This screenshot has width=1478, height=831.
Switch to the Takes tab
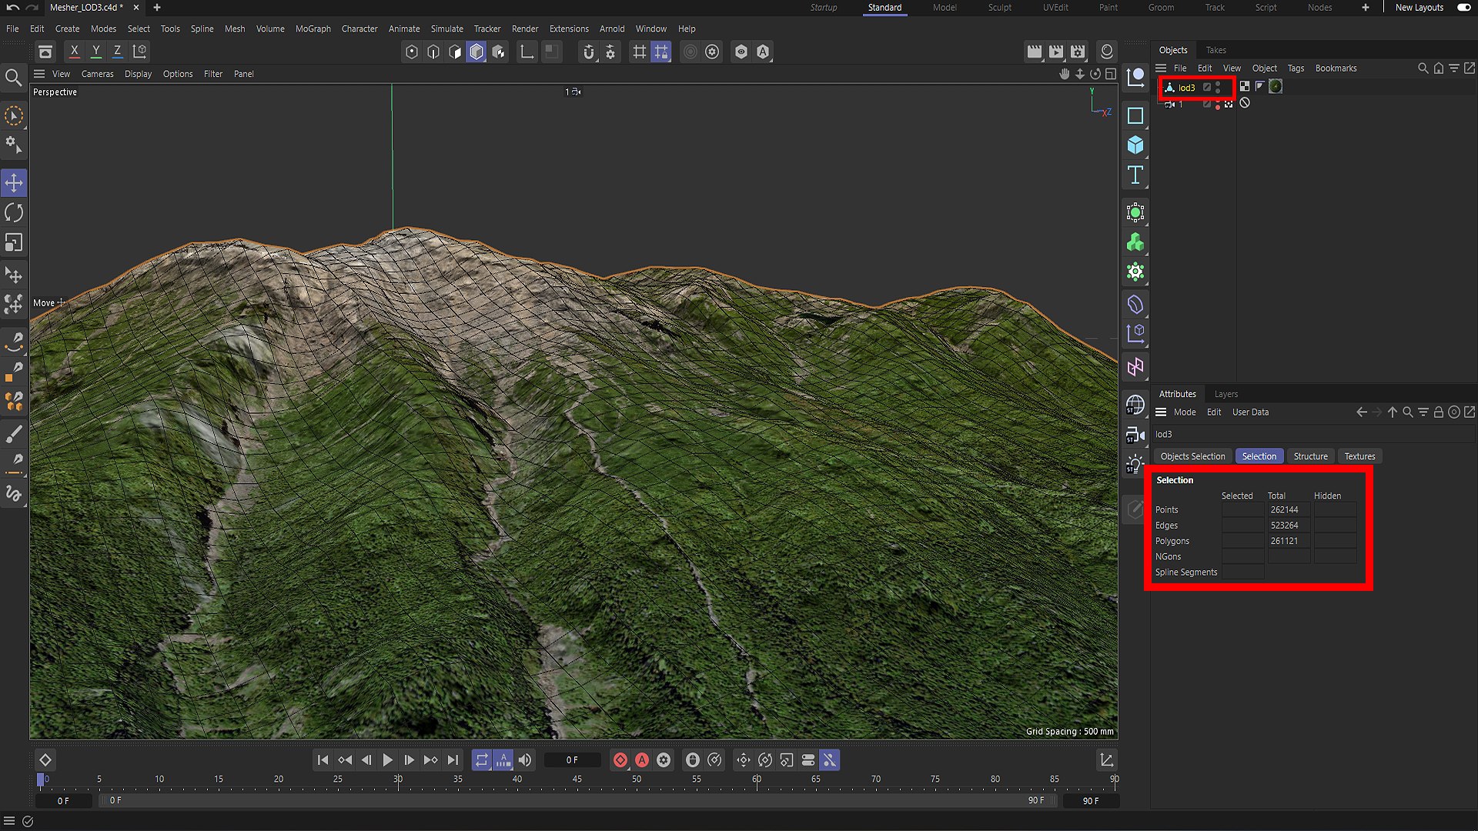(x=1216, y=50)
